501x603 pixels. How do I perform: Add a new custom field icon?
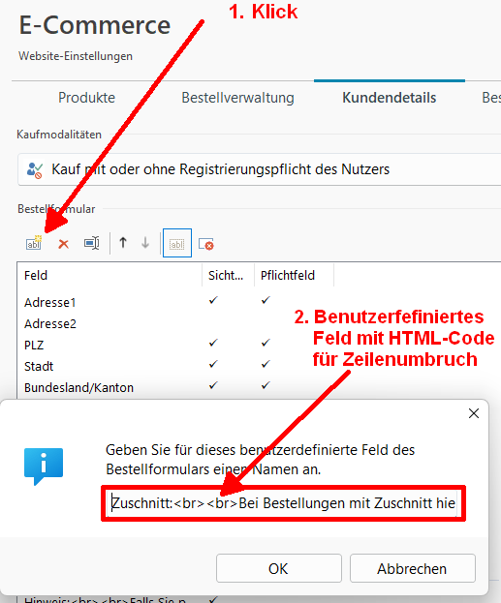34,243
